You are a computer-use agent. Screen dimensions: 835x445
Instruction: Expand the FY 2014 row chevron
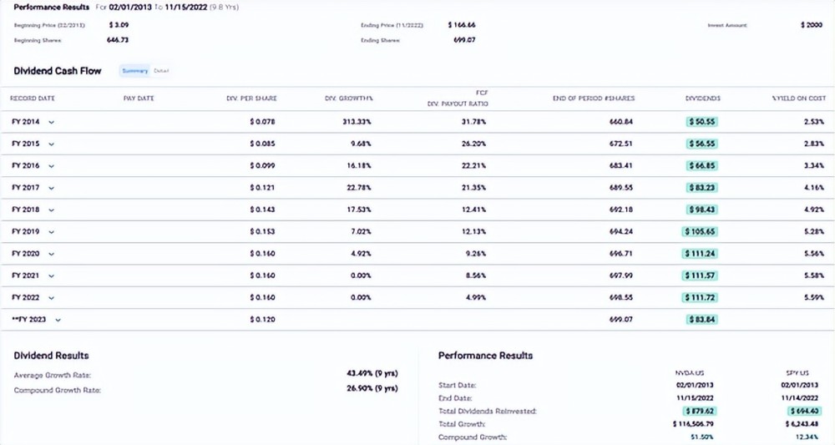point(52,122)
